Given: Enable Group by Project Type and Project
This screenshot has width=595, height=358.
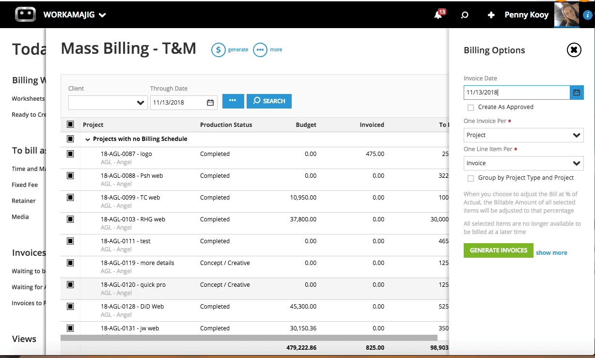Looking at the screenshot, I should (470, 178).
